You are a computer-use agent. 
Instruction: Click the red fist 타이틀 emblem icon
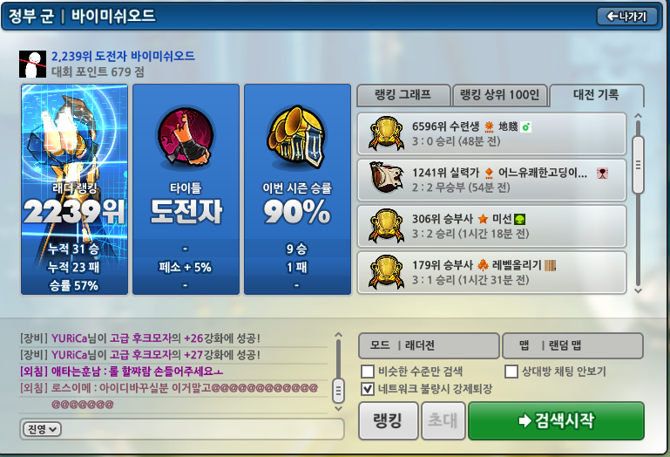pos(186,137)
